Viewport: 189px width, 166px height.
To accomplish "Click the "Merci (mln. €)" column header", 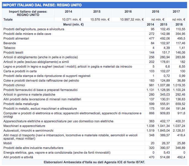I will pyautogui.click(x=73, y=24).
